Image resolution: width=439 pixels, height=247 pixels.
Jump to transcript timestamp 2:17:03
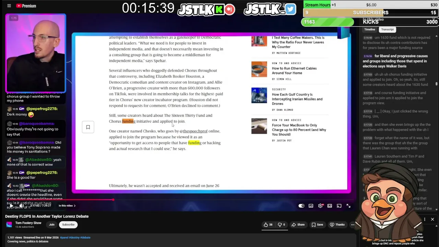(x=368, y=74)
